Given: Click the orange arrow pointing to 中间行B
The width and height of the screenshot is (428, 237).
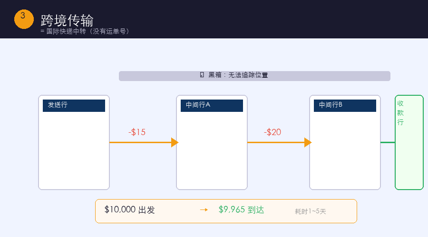Looking at the screenshot, I should [x=280, y=142].
